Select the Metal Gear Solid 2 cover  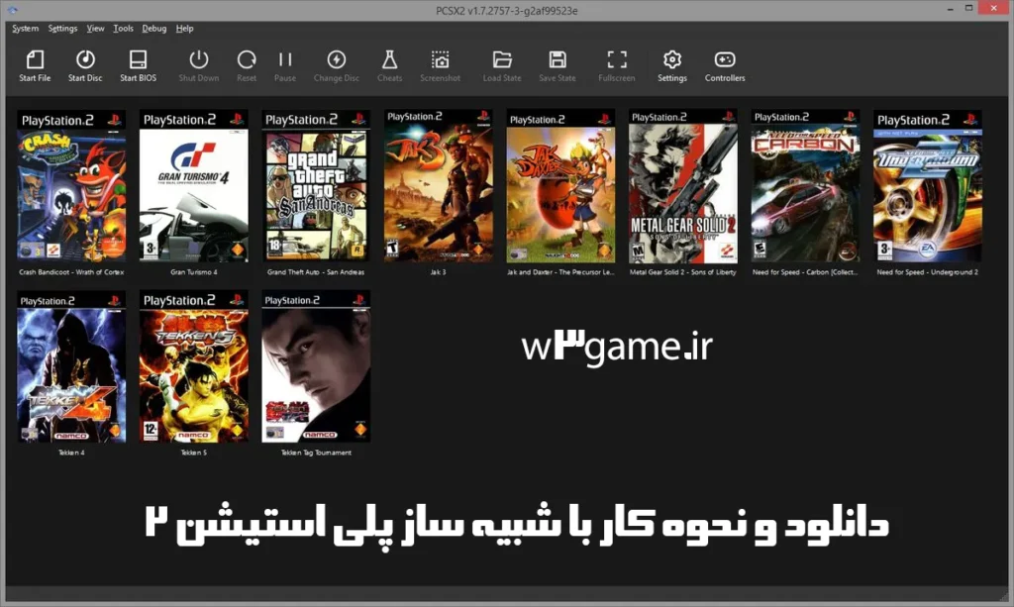(x=683, y=186)
